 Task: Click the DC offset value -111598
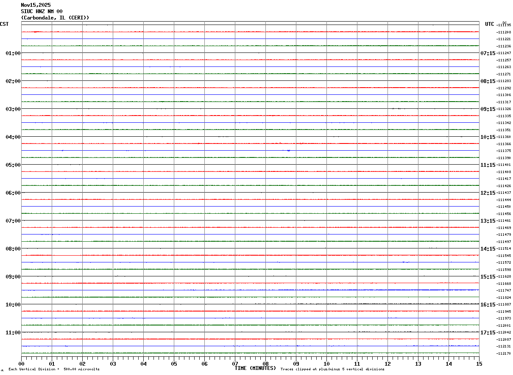pos(503,270)
